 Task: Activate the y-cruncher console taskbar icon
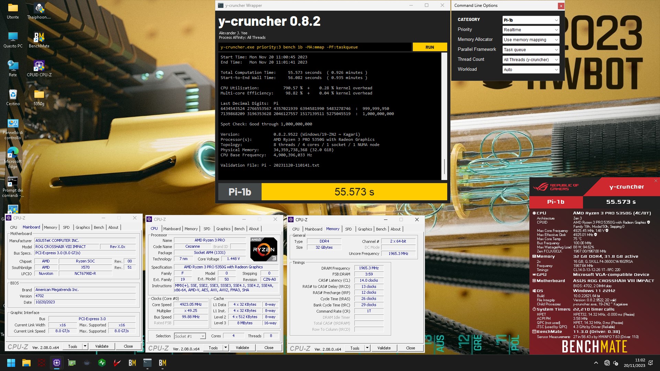(147, 363)
